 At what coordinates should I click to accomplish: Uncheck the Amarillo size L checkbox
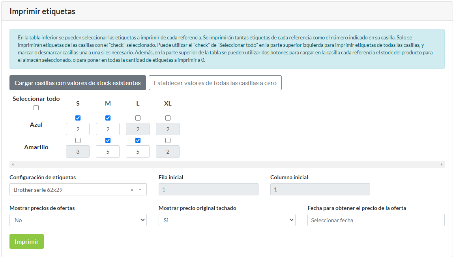138,140
